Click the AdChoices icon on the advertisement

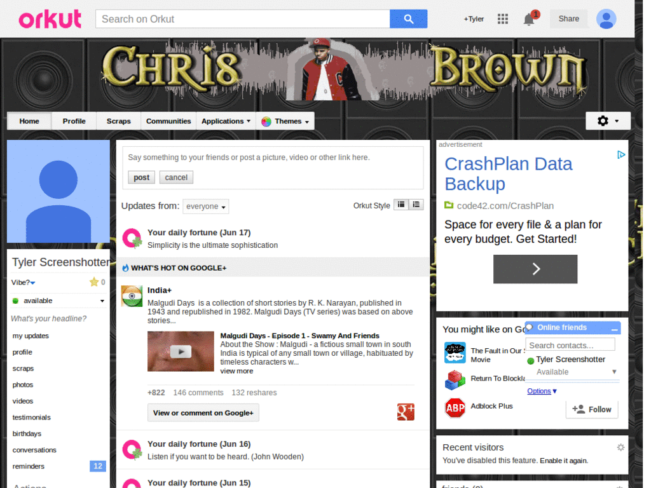621,155
